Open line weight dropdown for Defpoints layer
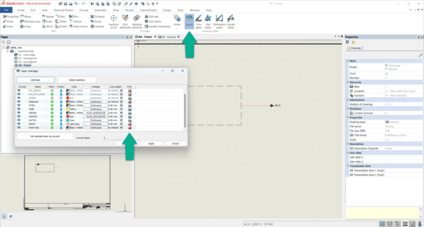Image resolution: width=424 pixels, height=227 pixels. point(121,102)
